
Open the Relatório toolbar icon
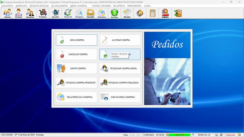[x=102, y=13]
